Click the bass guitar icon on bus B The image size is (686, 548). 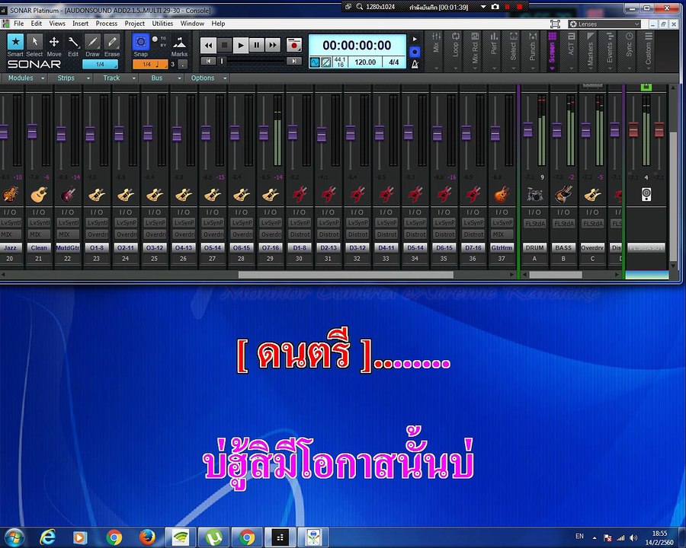click(x=563, y=194)
